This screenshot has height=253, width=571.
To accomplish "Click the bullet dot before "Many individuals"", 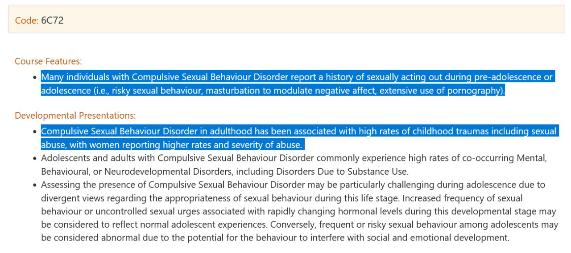I will pos(34,77).
